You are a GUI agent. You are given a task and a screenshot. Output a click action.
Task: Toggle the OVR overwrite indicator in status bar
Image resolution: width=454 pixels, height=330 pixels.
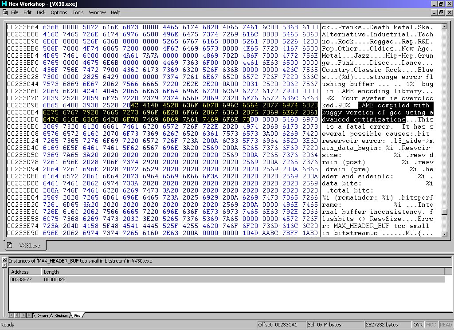click(418, 325)
